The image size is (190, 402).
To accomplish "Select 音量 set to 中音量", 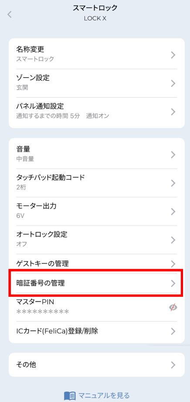I will point(97,155).
